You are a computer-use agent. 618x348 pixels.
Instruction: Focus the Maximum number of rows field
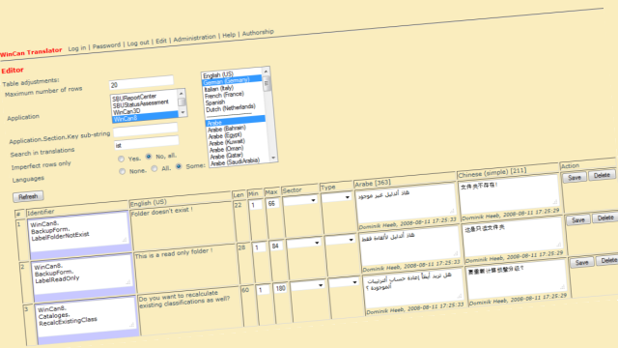[141, 82]
